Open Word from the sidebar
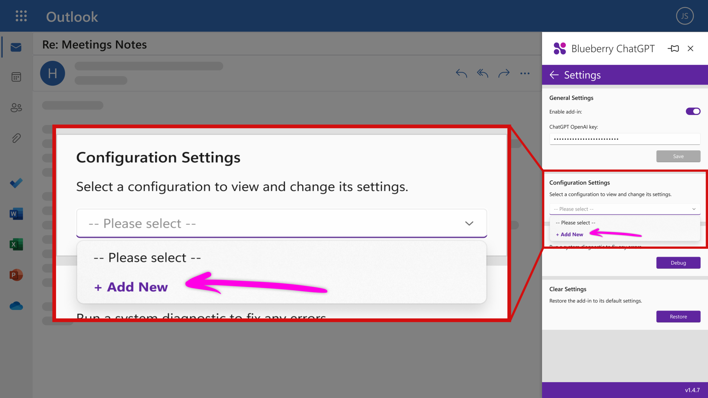The width and height of the screenshot is (708, 398). [16, 214]
